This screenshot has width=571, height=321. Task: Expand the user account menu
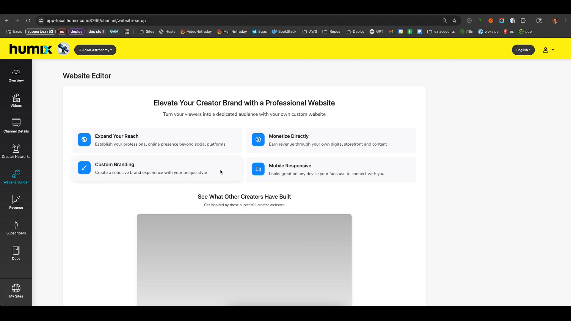[548, 50]
